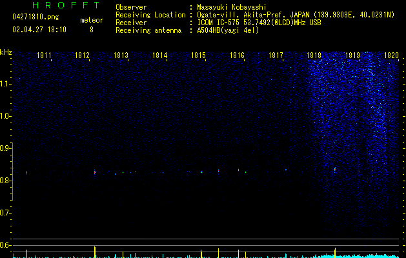Click the HROFFT title text
Viewport: 406px width, 258px height.
[x=66, y=5]
